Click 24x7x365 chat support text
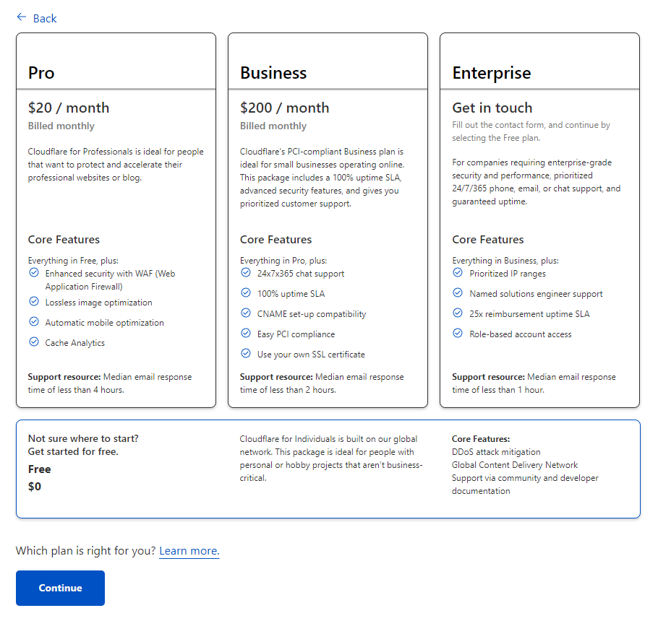The width and height of the screenshot is (658, 621). click(301, 273)
